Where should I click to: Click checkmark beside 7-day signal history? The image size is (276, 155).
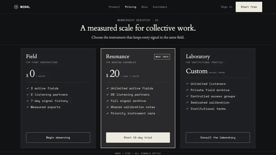[28, 101]
